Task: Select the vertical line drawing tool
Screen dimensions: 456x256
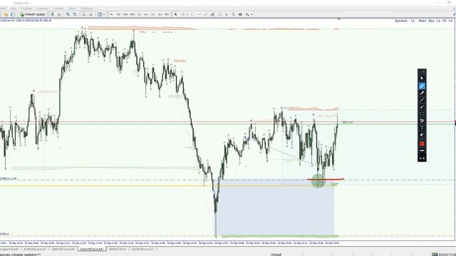Action: pyautogui.click(x=192, y=14)
